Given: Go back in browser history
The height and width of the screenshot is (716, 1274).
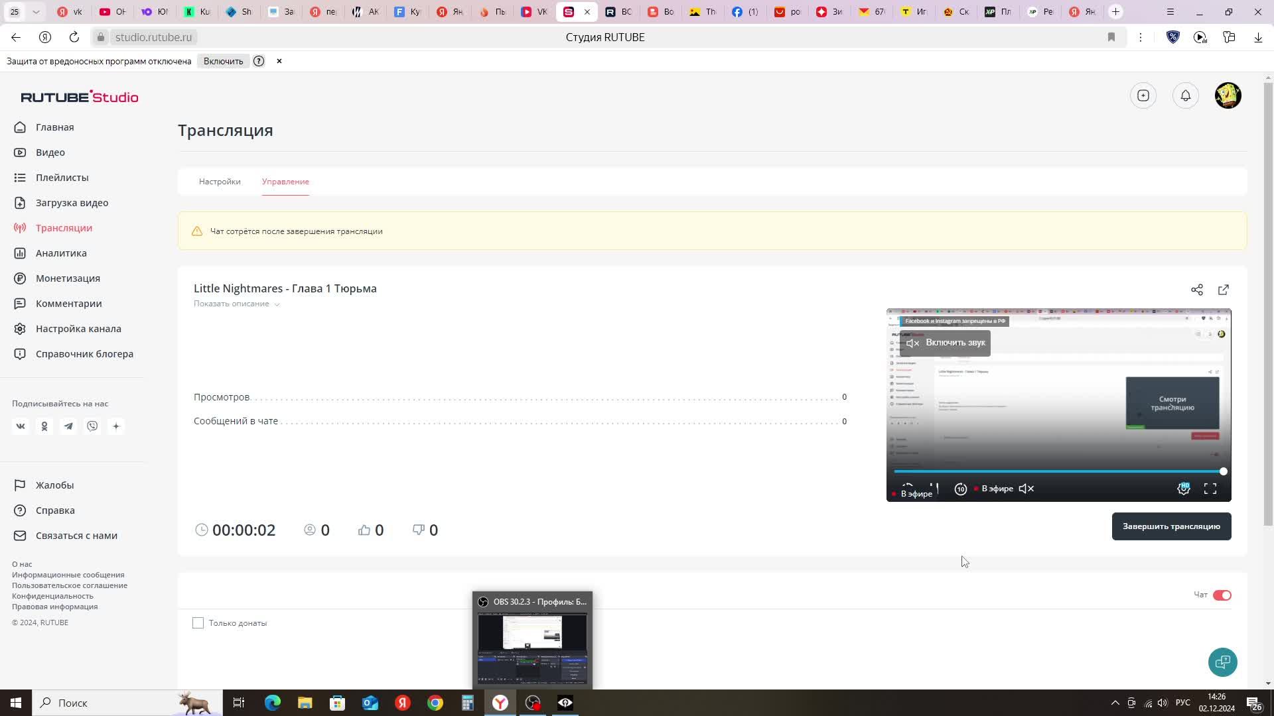Looking at the screenshot, I should click(x=16, y=37).
